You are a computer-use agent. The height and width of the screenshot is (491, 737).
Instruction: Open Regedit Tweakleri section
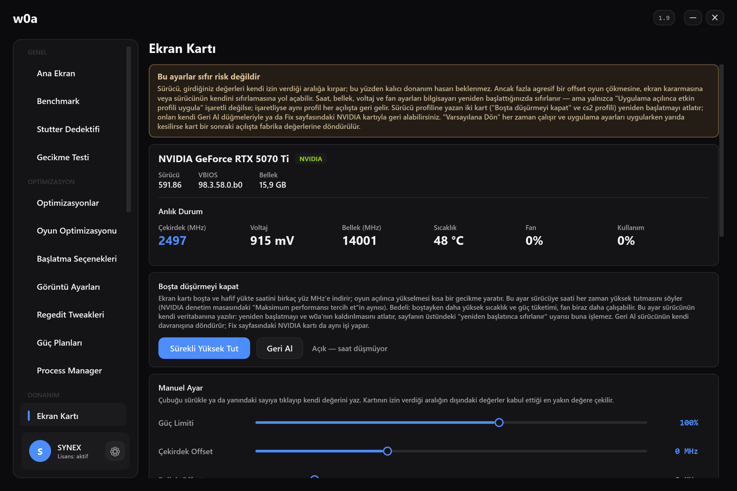(73, 315)
